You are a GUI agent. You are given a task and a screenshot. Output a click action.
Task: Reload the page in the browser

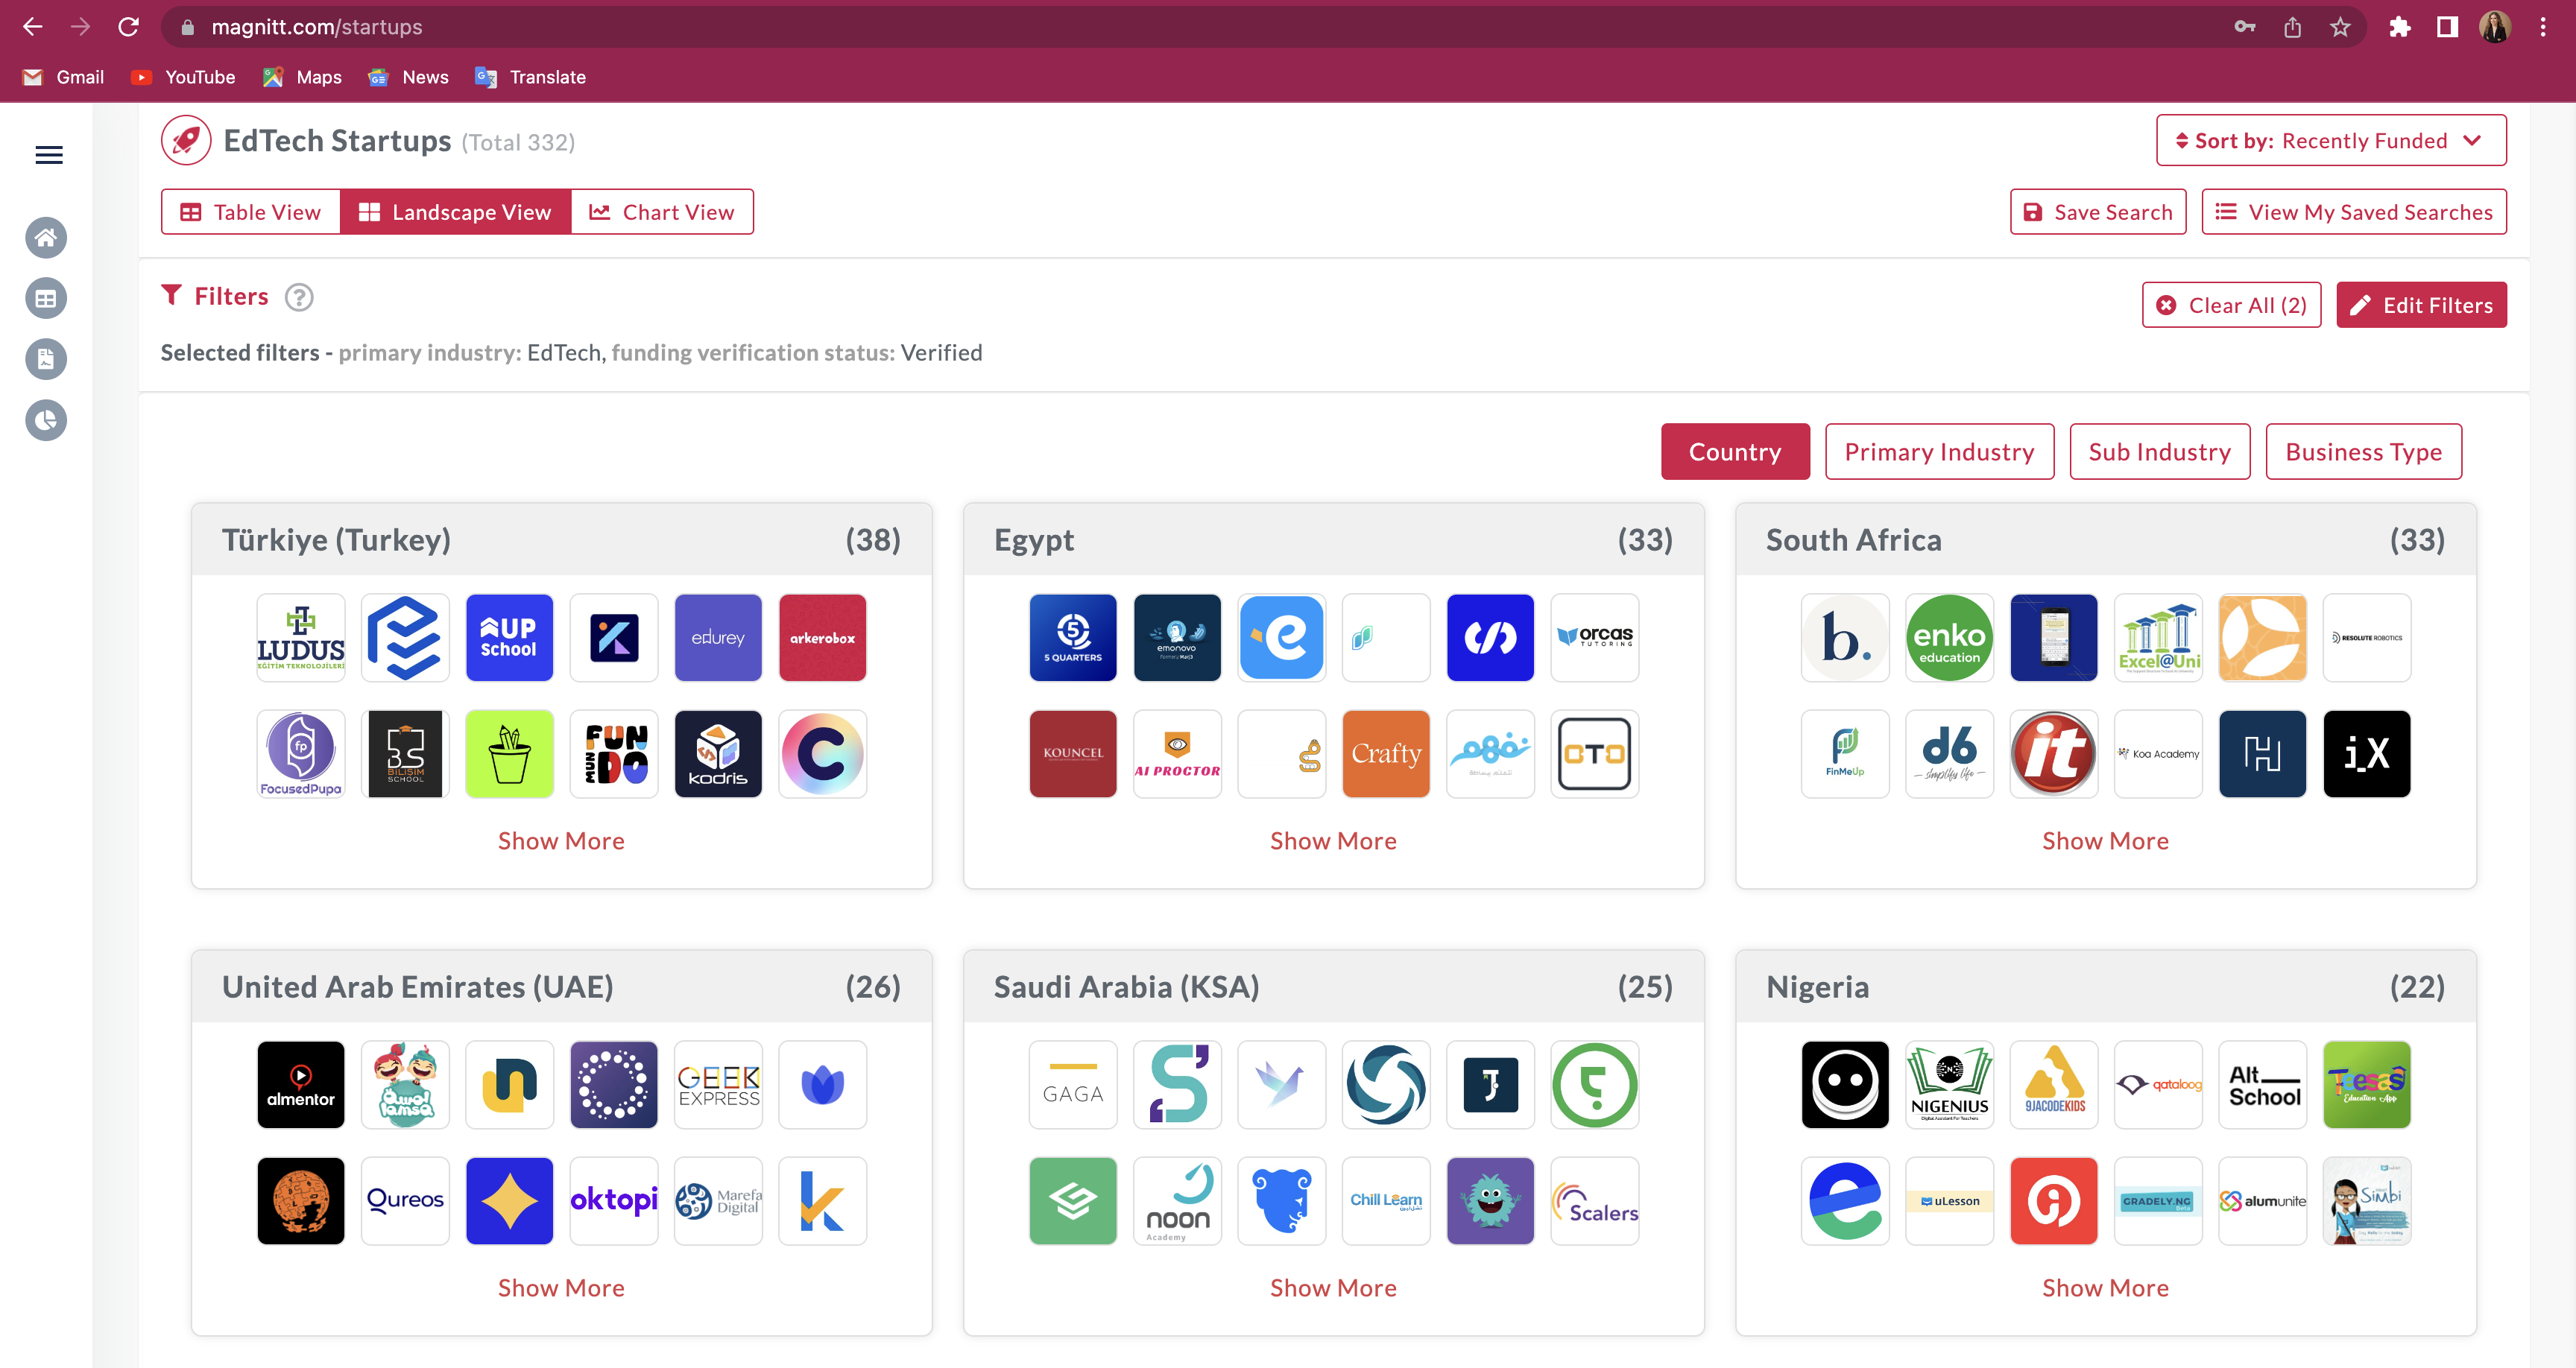128,27
